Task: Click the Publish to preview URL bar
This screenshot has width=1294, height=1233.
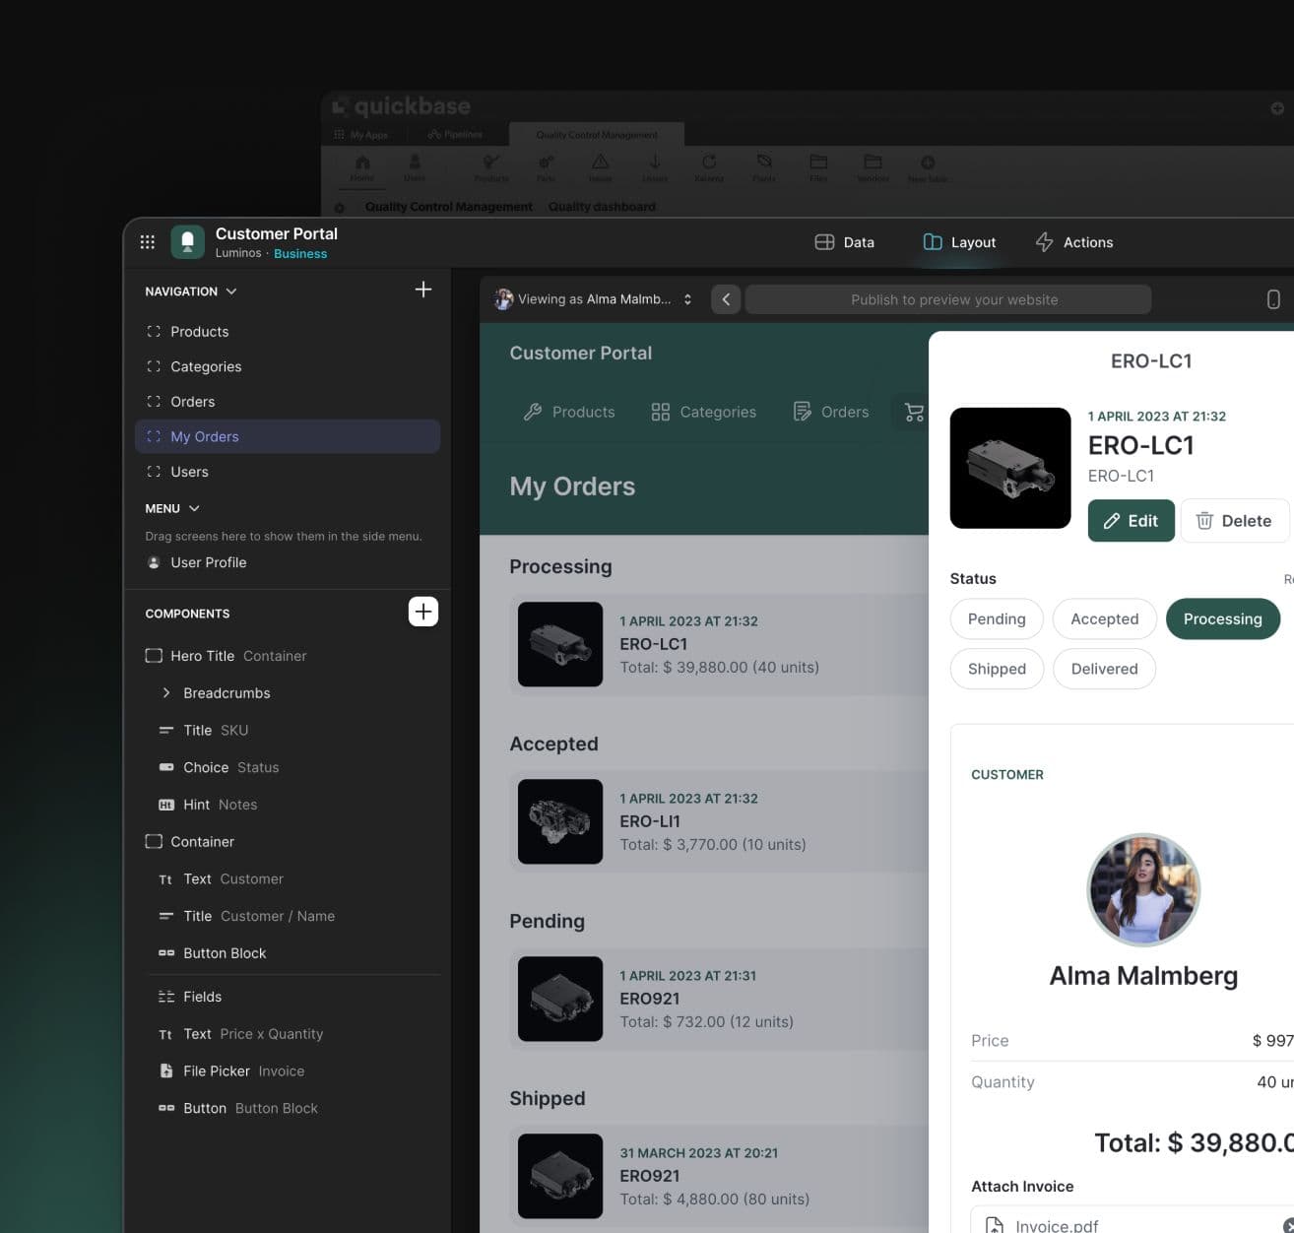Action: tap(948, 299)
